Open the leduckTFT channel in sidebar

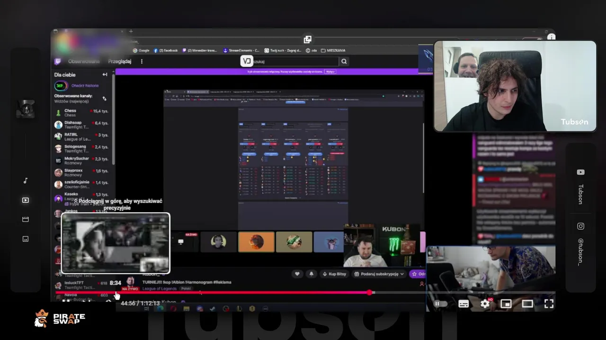(81, 285)
